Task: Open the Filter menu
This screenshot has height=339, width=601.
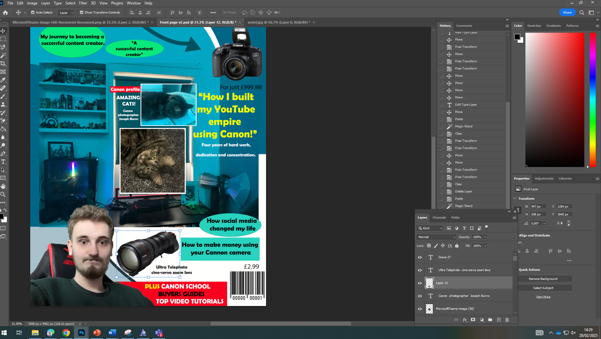Action: [x=83, y=3]
